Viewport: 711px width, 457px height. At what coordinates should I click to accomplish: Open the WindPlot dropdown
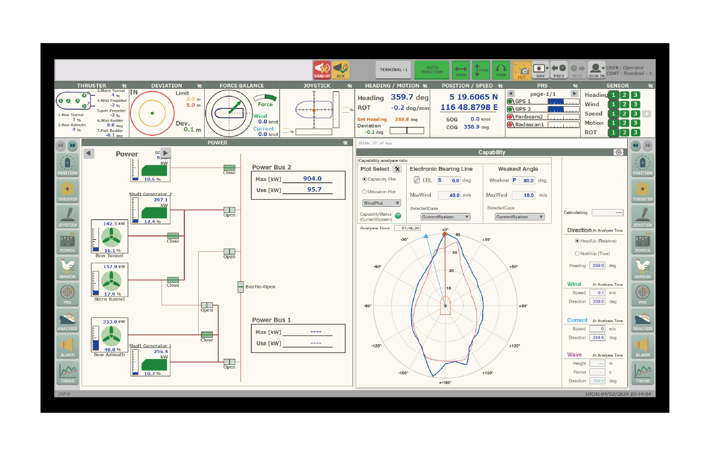click(382, 203)
